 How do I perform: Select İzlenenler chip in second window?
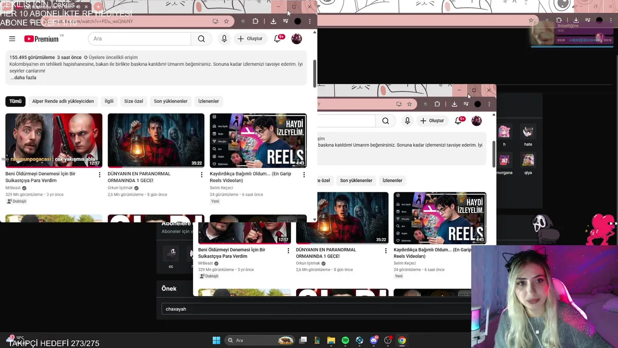(x=393, y=180)
